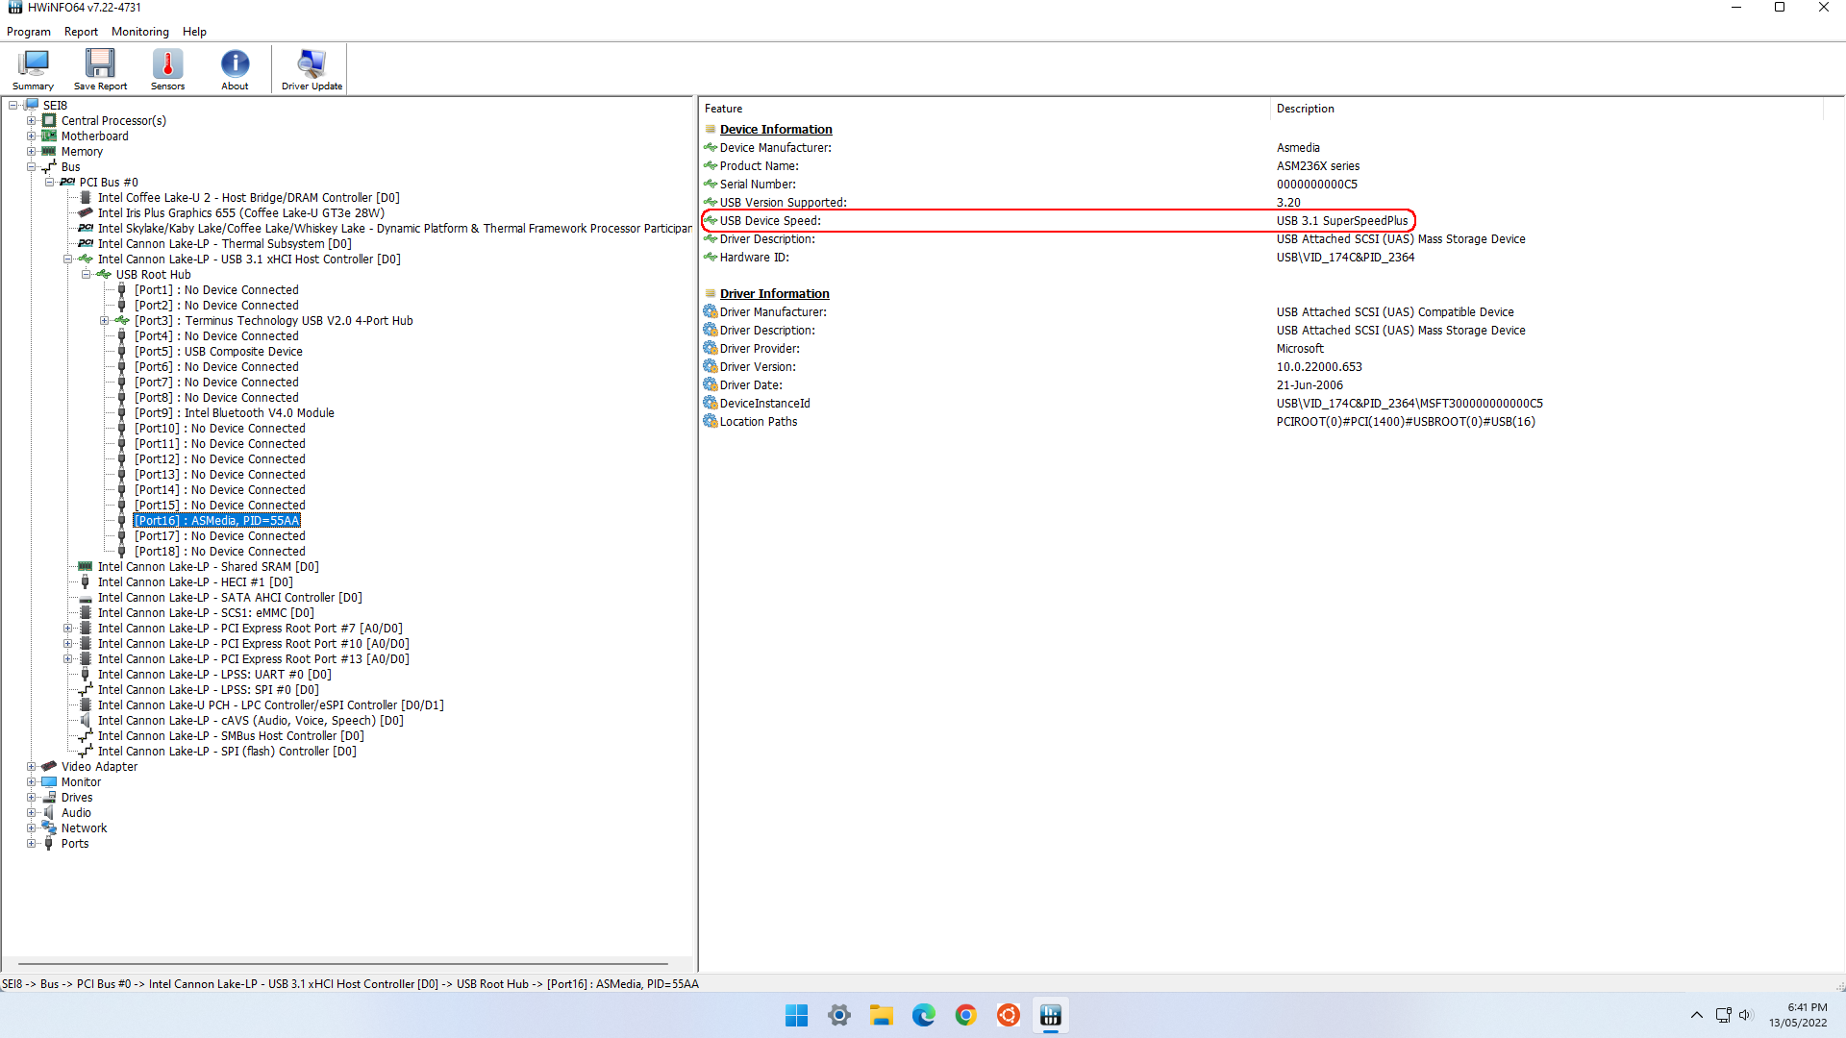Select Port16 ASMedia PID=55AA
This screenshot has width=1846, height=1038.
pos(216,521)
